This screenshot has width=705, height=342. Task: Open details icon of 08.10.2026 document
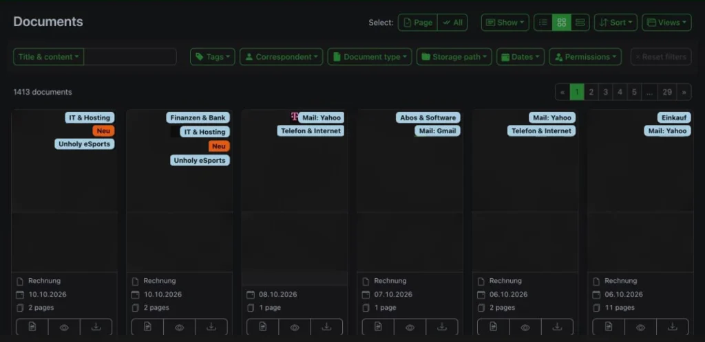[x=263, y=327]
